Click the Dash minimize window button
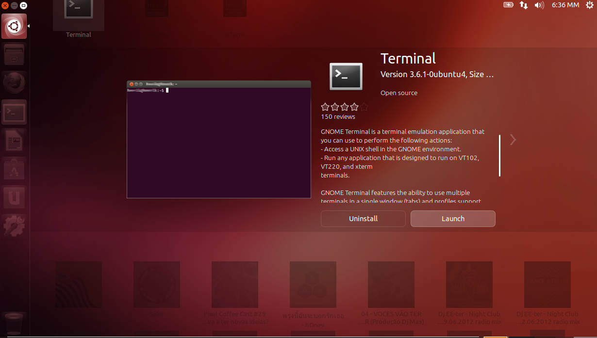 click(x=14, y=5)
